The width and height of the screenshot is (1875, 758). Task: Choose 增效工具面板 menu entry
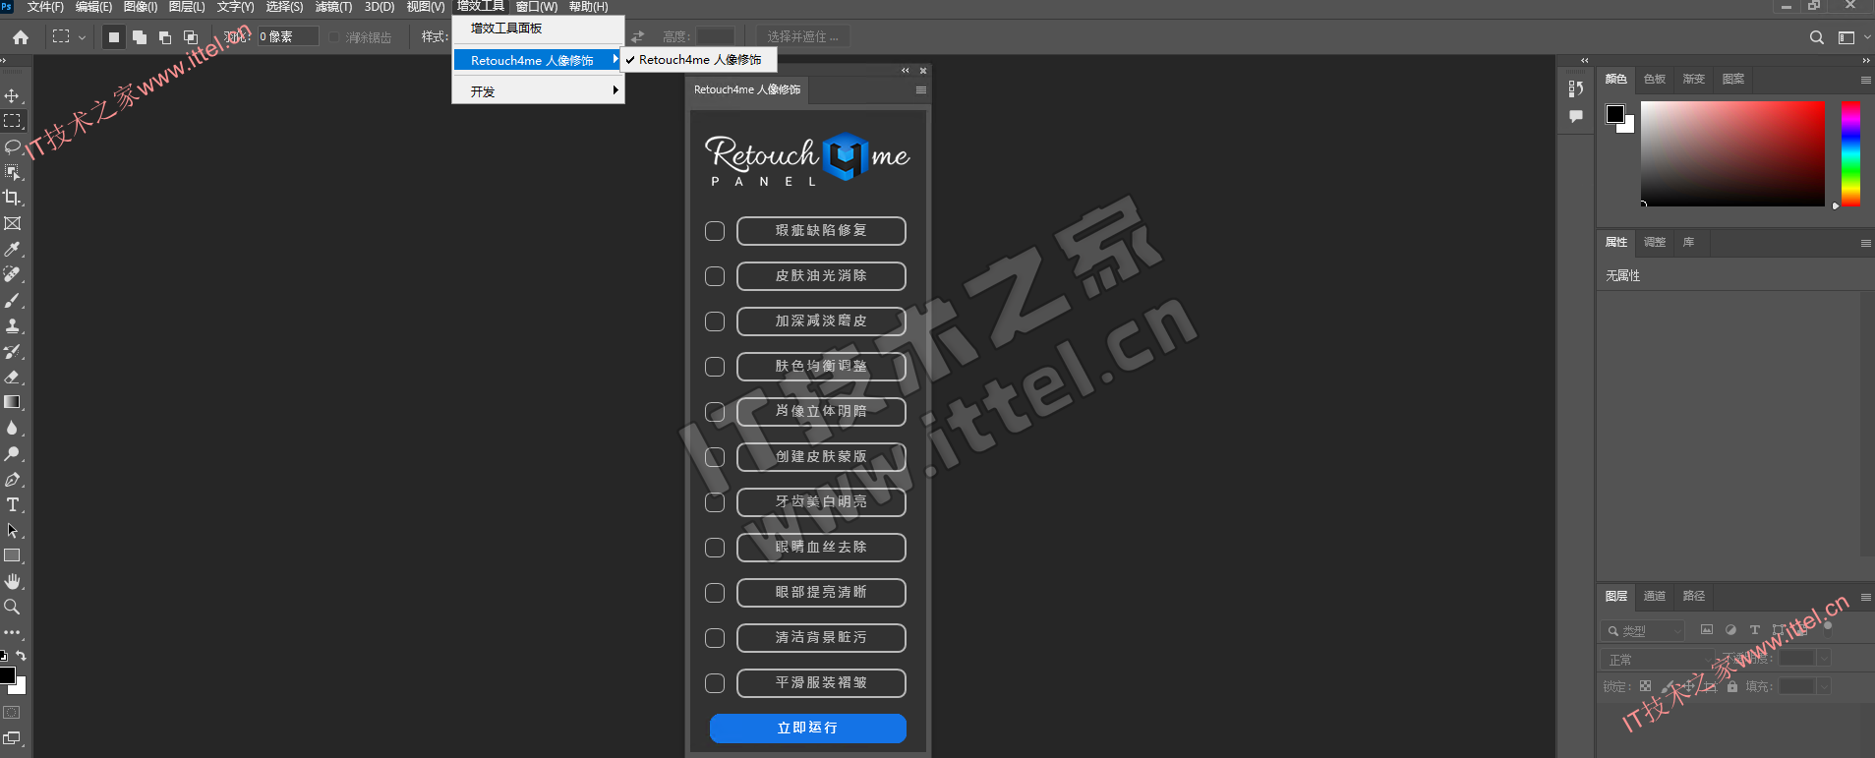(x=539, y=29)
